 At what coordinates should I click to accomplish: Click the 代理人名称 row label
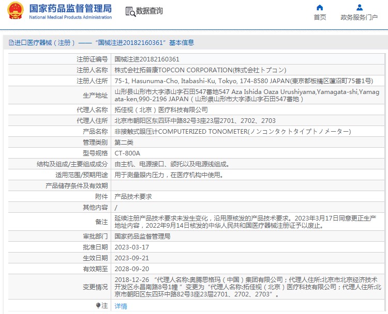pyautogui.click(x=92, y=109)
